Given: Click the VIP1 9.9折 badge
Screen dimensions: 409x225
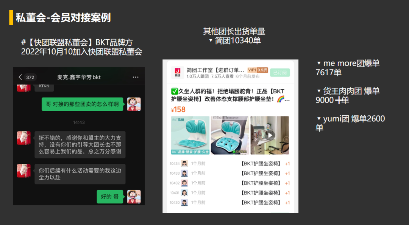Looking at the screenshot, I should pos(258,70).
